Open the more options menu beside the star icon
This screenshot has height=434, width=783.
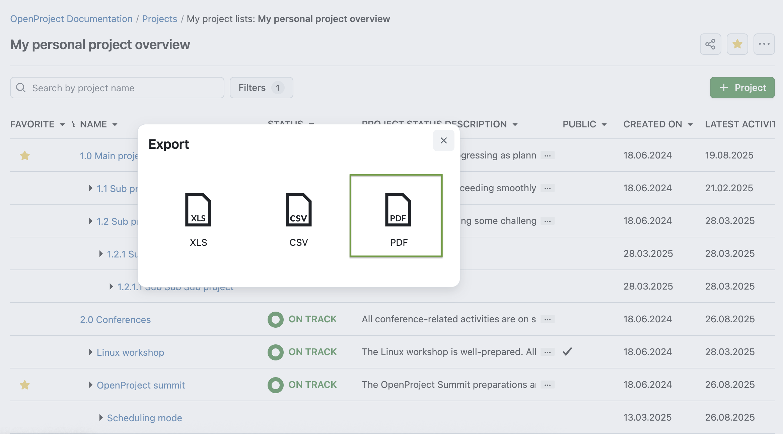tap(764, 44)
